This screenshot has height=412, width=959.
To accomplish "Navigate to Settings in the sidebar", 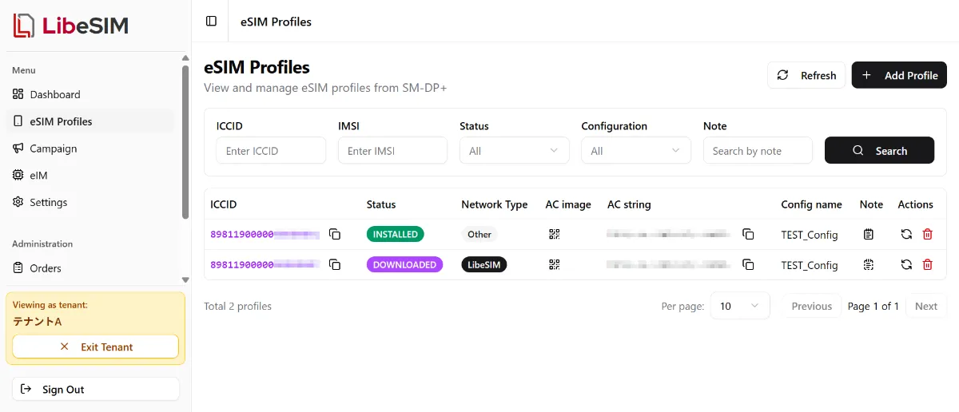I will pyautogui.click(x=49, y=202).
